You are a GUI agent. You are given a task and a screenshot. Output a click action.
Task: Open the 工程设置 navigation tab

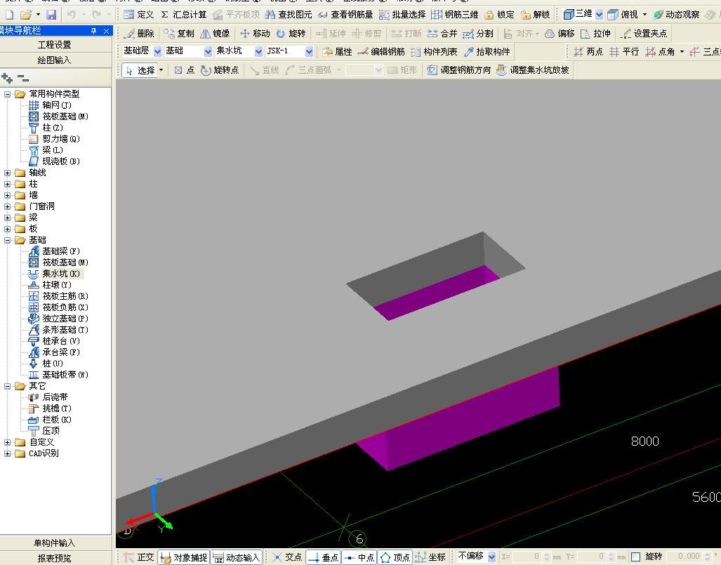(x=55, y=45)
